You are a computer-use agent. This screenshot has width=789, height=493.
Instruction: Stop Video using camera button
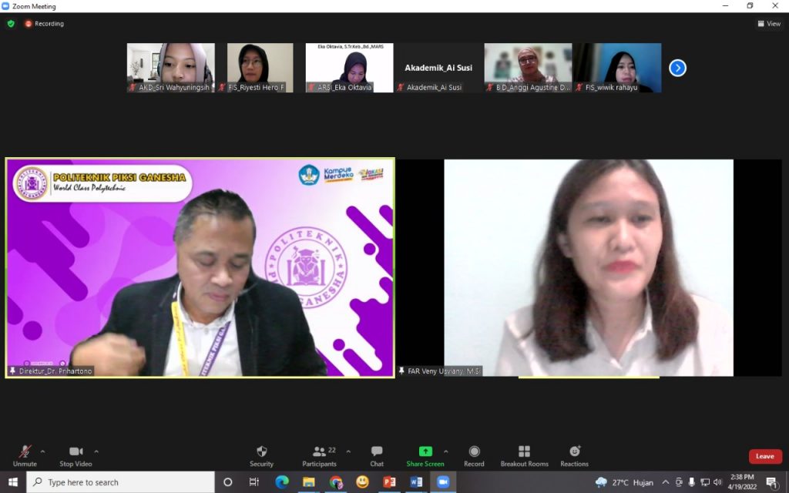tap(76, 456)
